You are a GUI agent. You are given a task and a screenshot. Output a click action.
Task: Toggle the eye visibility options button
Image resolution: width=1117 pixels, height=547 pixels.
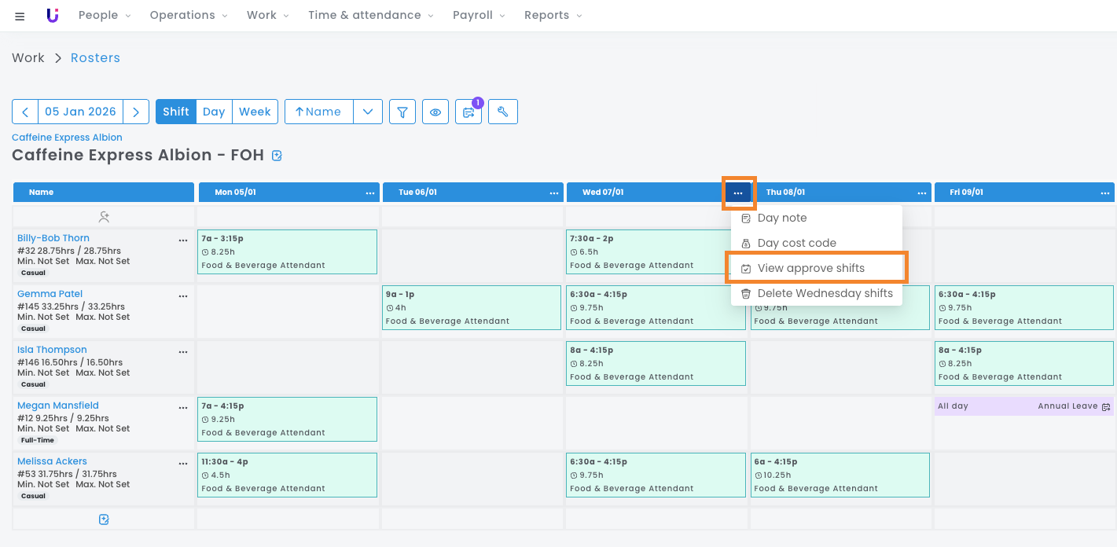(x=435, y=112)
